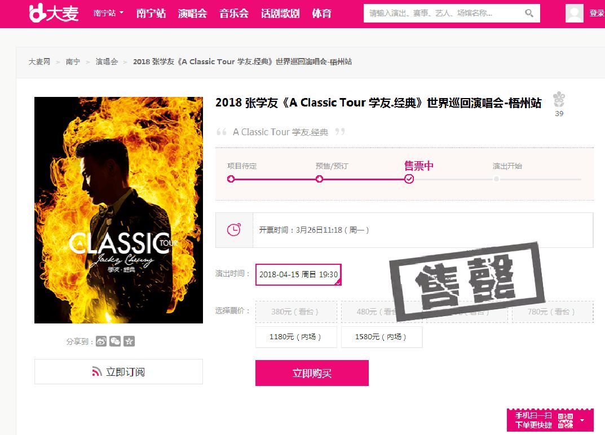605x435 pixels.
Task: Select the 2018-04-15 周日 19:30 showtime
Action: point(298,274)
